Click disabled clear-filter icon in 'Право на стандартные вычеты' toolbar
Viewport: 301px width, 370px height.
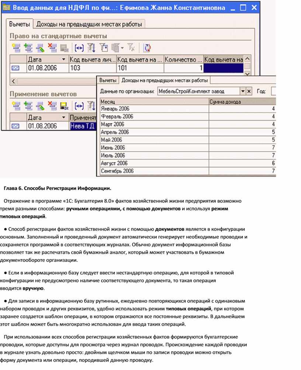point(131,47)
